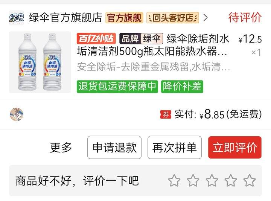Viewport: 271px width, 201px height.
Task: Open the 待评价 order status
Action: [x=245, y=17]
